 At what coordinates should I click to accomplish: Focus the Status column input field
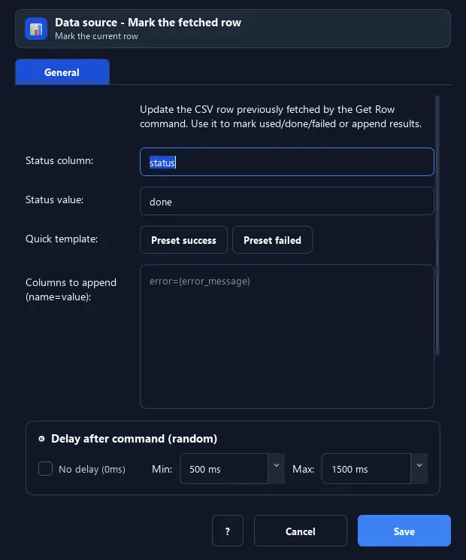287,162
